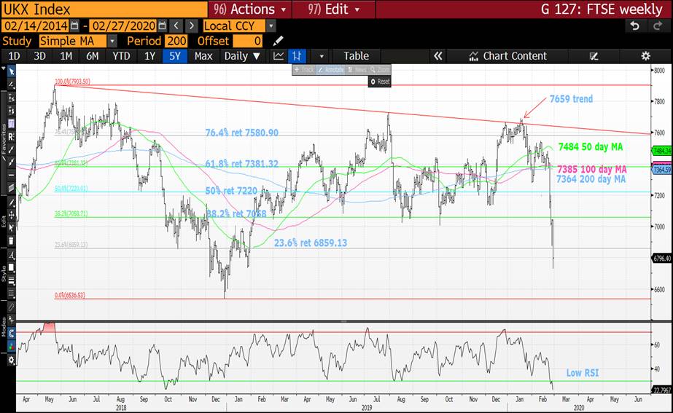Select the 5Y range tab
Viewport: 673px width, 413px height.
[175, 56]
